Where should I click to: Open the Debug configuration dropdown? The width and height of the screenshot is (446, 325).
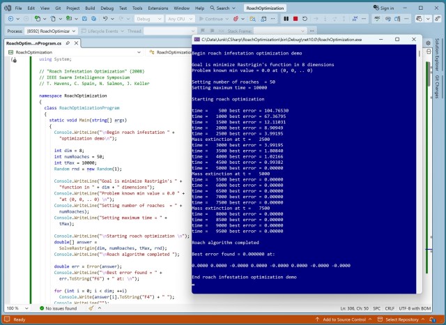pos(146,19)
